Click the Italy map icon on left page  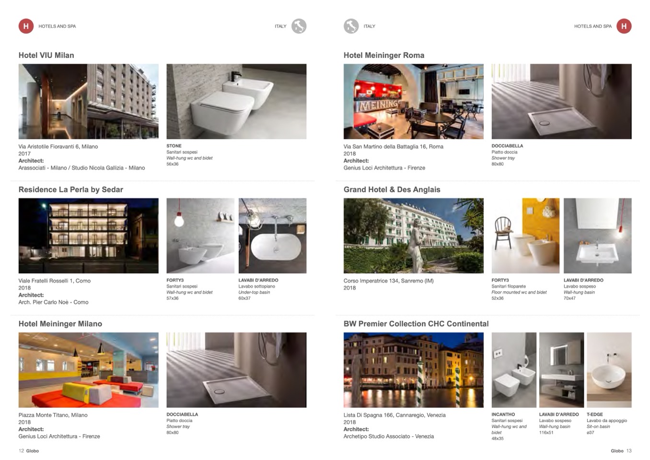click(x=299, y=26)
